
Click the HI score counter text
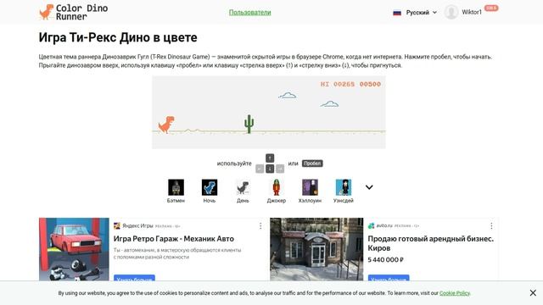(x=350, y=84)
